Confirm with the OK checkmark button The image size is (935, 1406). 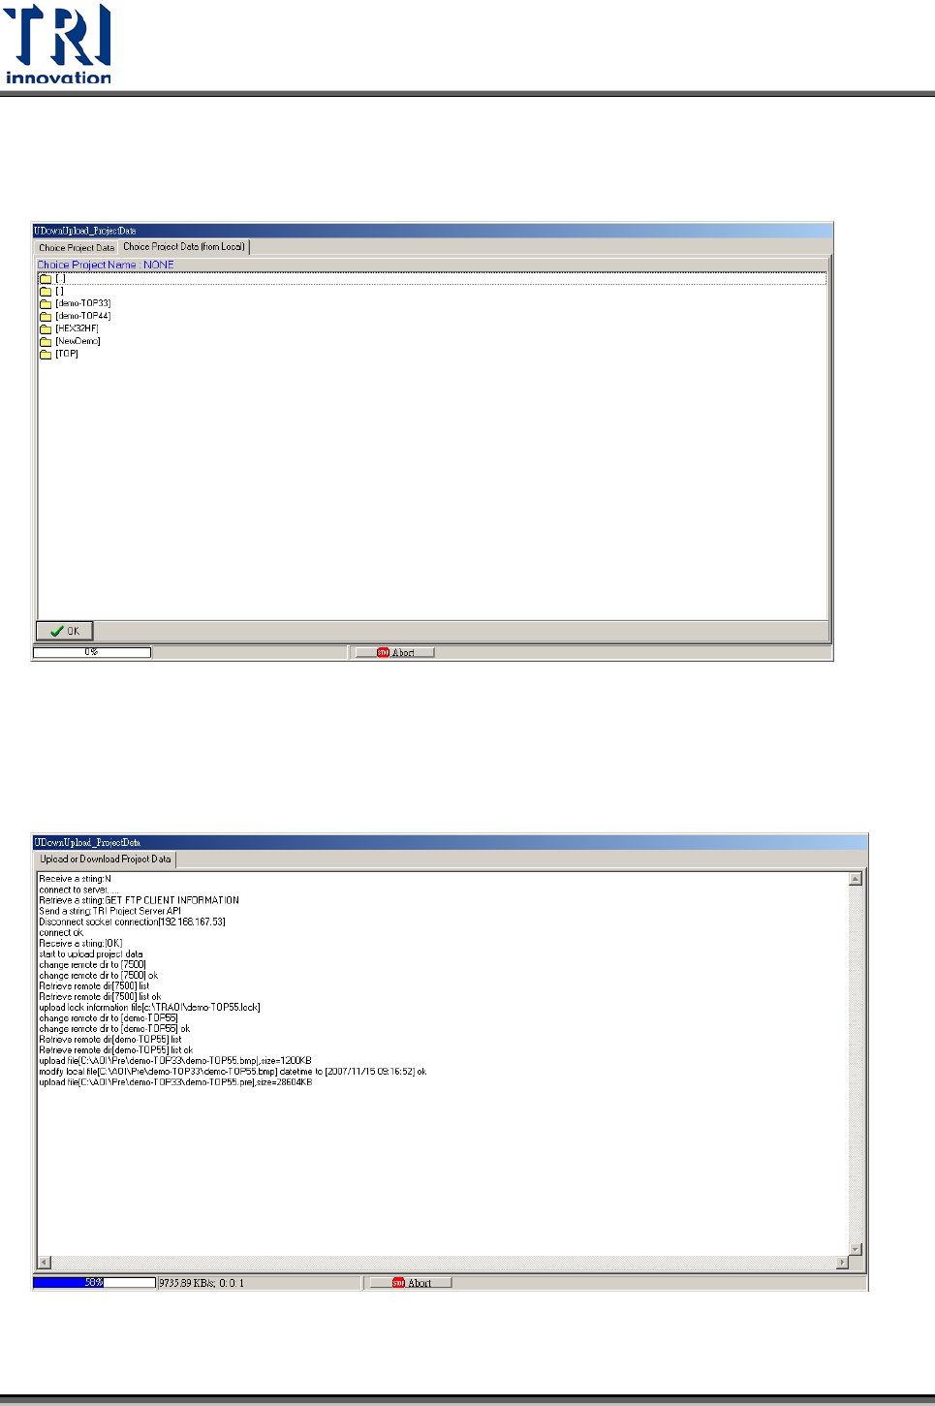click(65, 631)
